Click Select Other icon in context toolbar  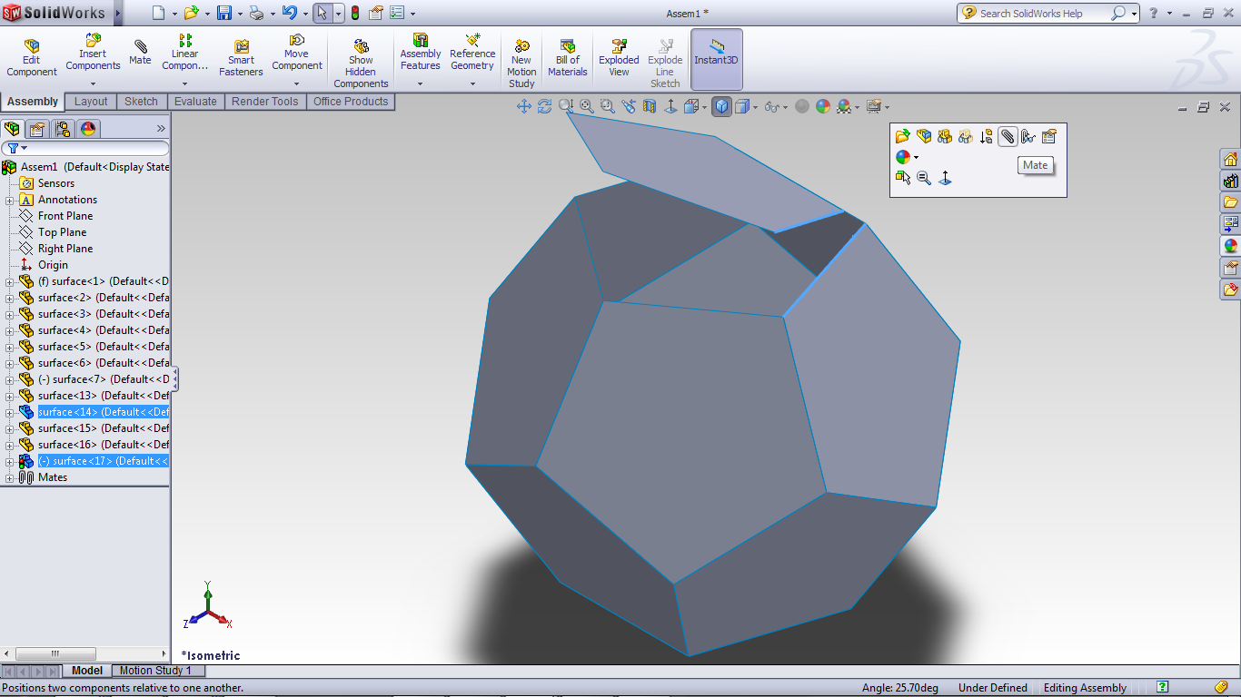tap(903, 178)
